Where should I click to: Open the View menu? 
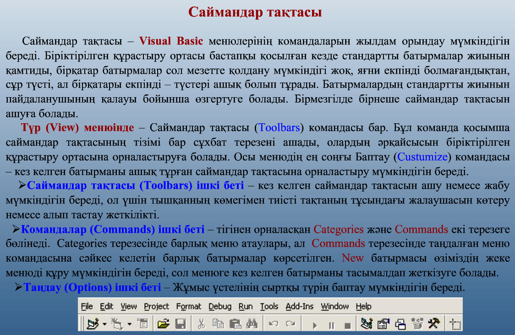128,307
